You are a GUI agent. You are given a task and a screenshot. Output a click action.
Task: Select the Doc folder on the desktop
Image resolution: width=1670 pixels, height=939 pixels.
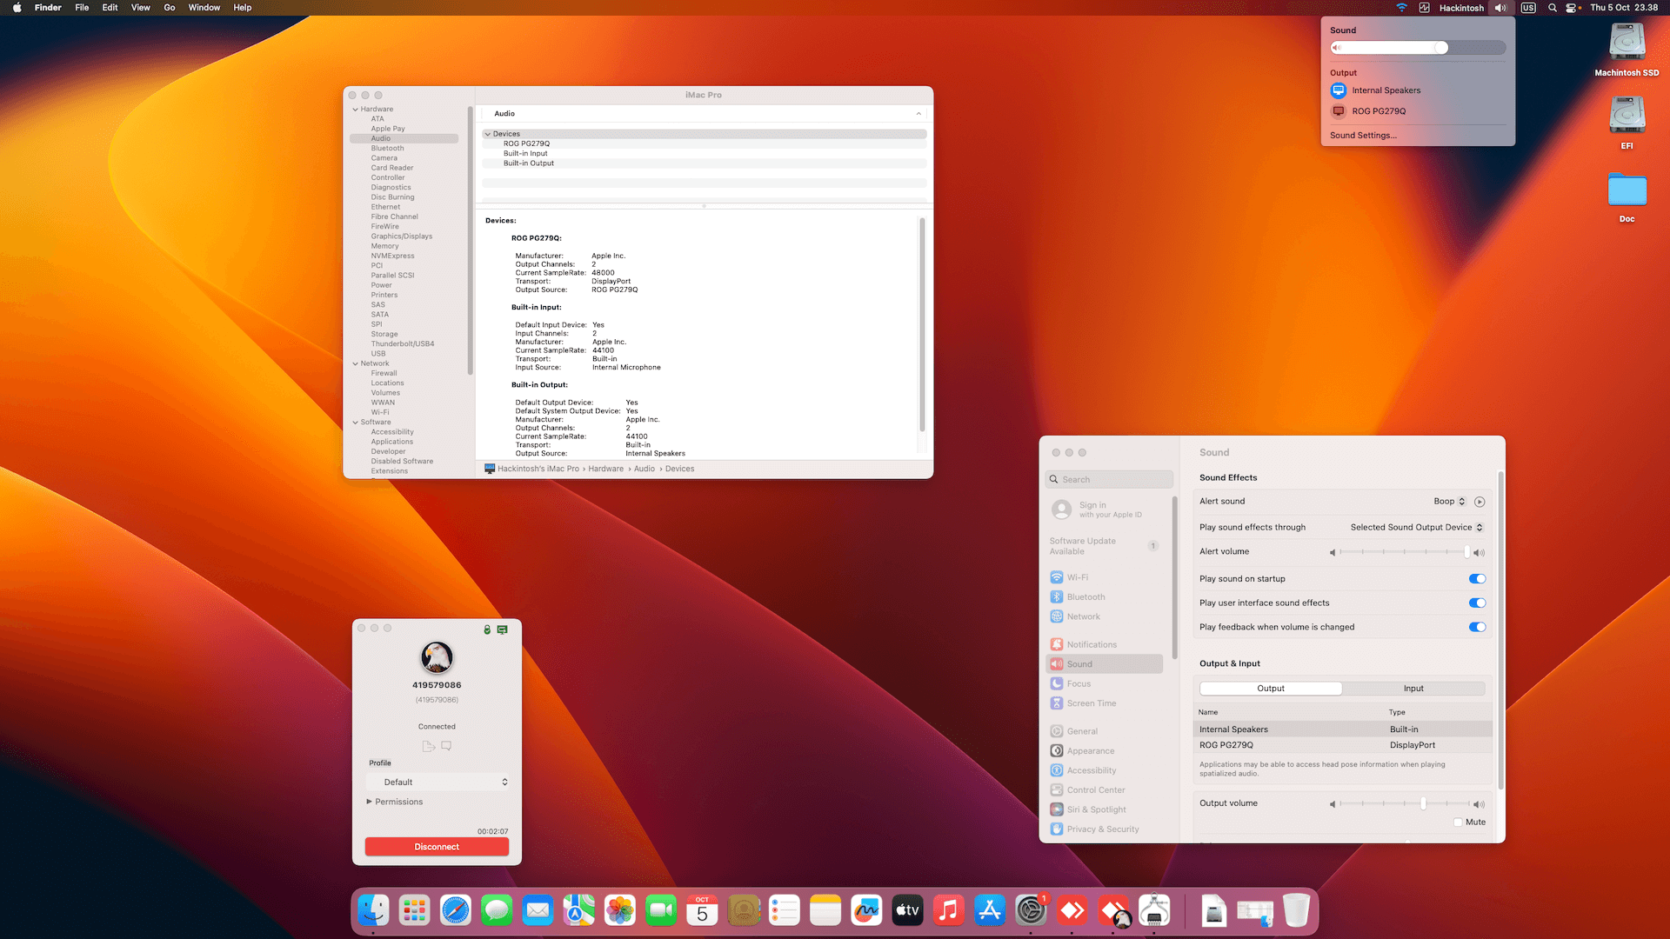[1627, 196]
